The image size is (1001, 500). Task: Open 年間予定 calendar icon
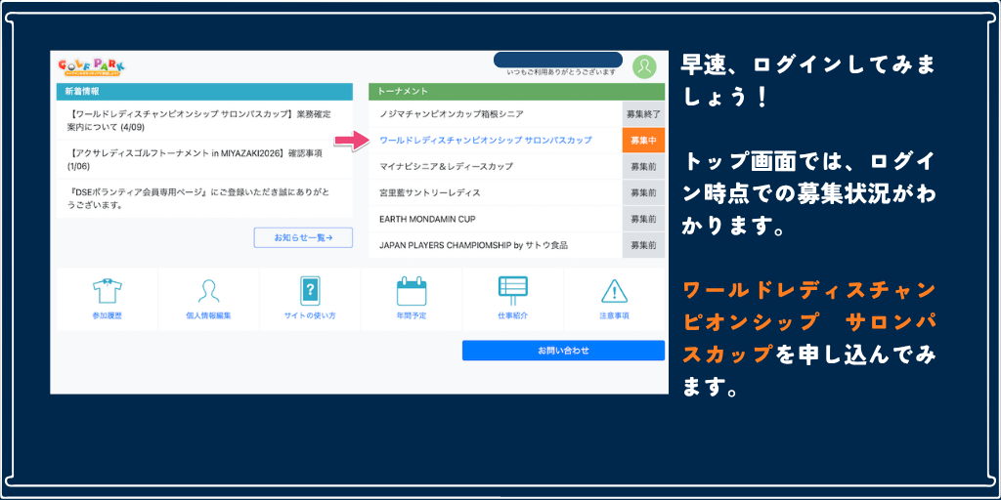click(x=412, y=291)
